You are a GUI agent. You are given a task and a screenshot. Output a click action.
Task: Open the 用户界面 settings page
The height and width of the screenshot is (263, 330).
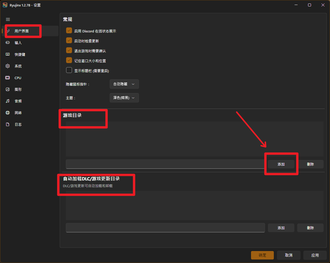click(30, 31)
